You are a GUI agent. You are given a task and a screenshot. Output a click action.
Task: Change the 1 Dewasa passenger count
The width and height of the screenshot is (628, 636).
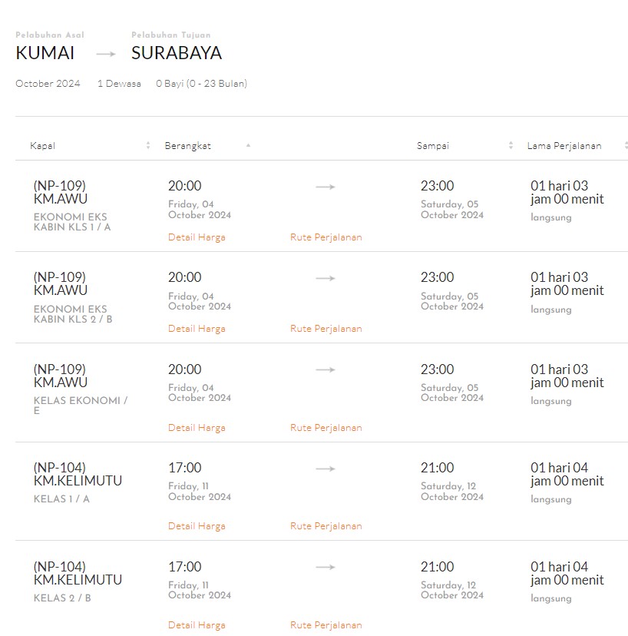[x=118, y=84]
